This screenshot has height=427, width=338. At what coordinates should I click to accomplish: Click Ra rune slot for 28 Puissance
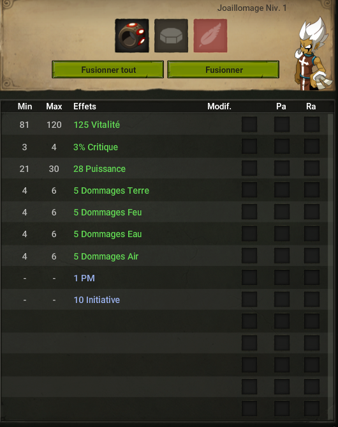point(312,168)
